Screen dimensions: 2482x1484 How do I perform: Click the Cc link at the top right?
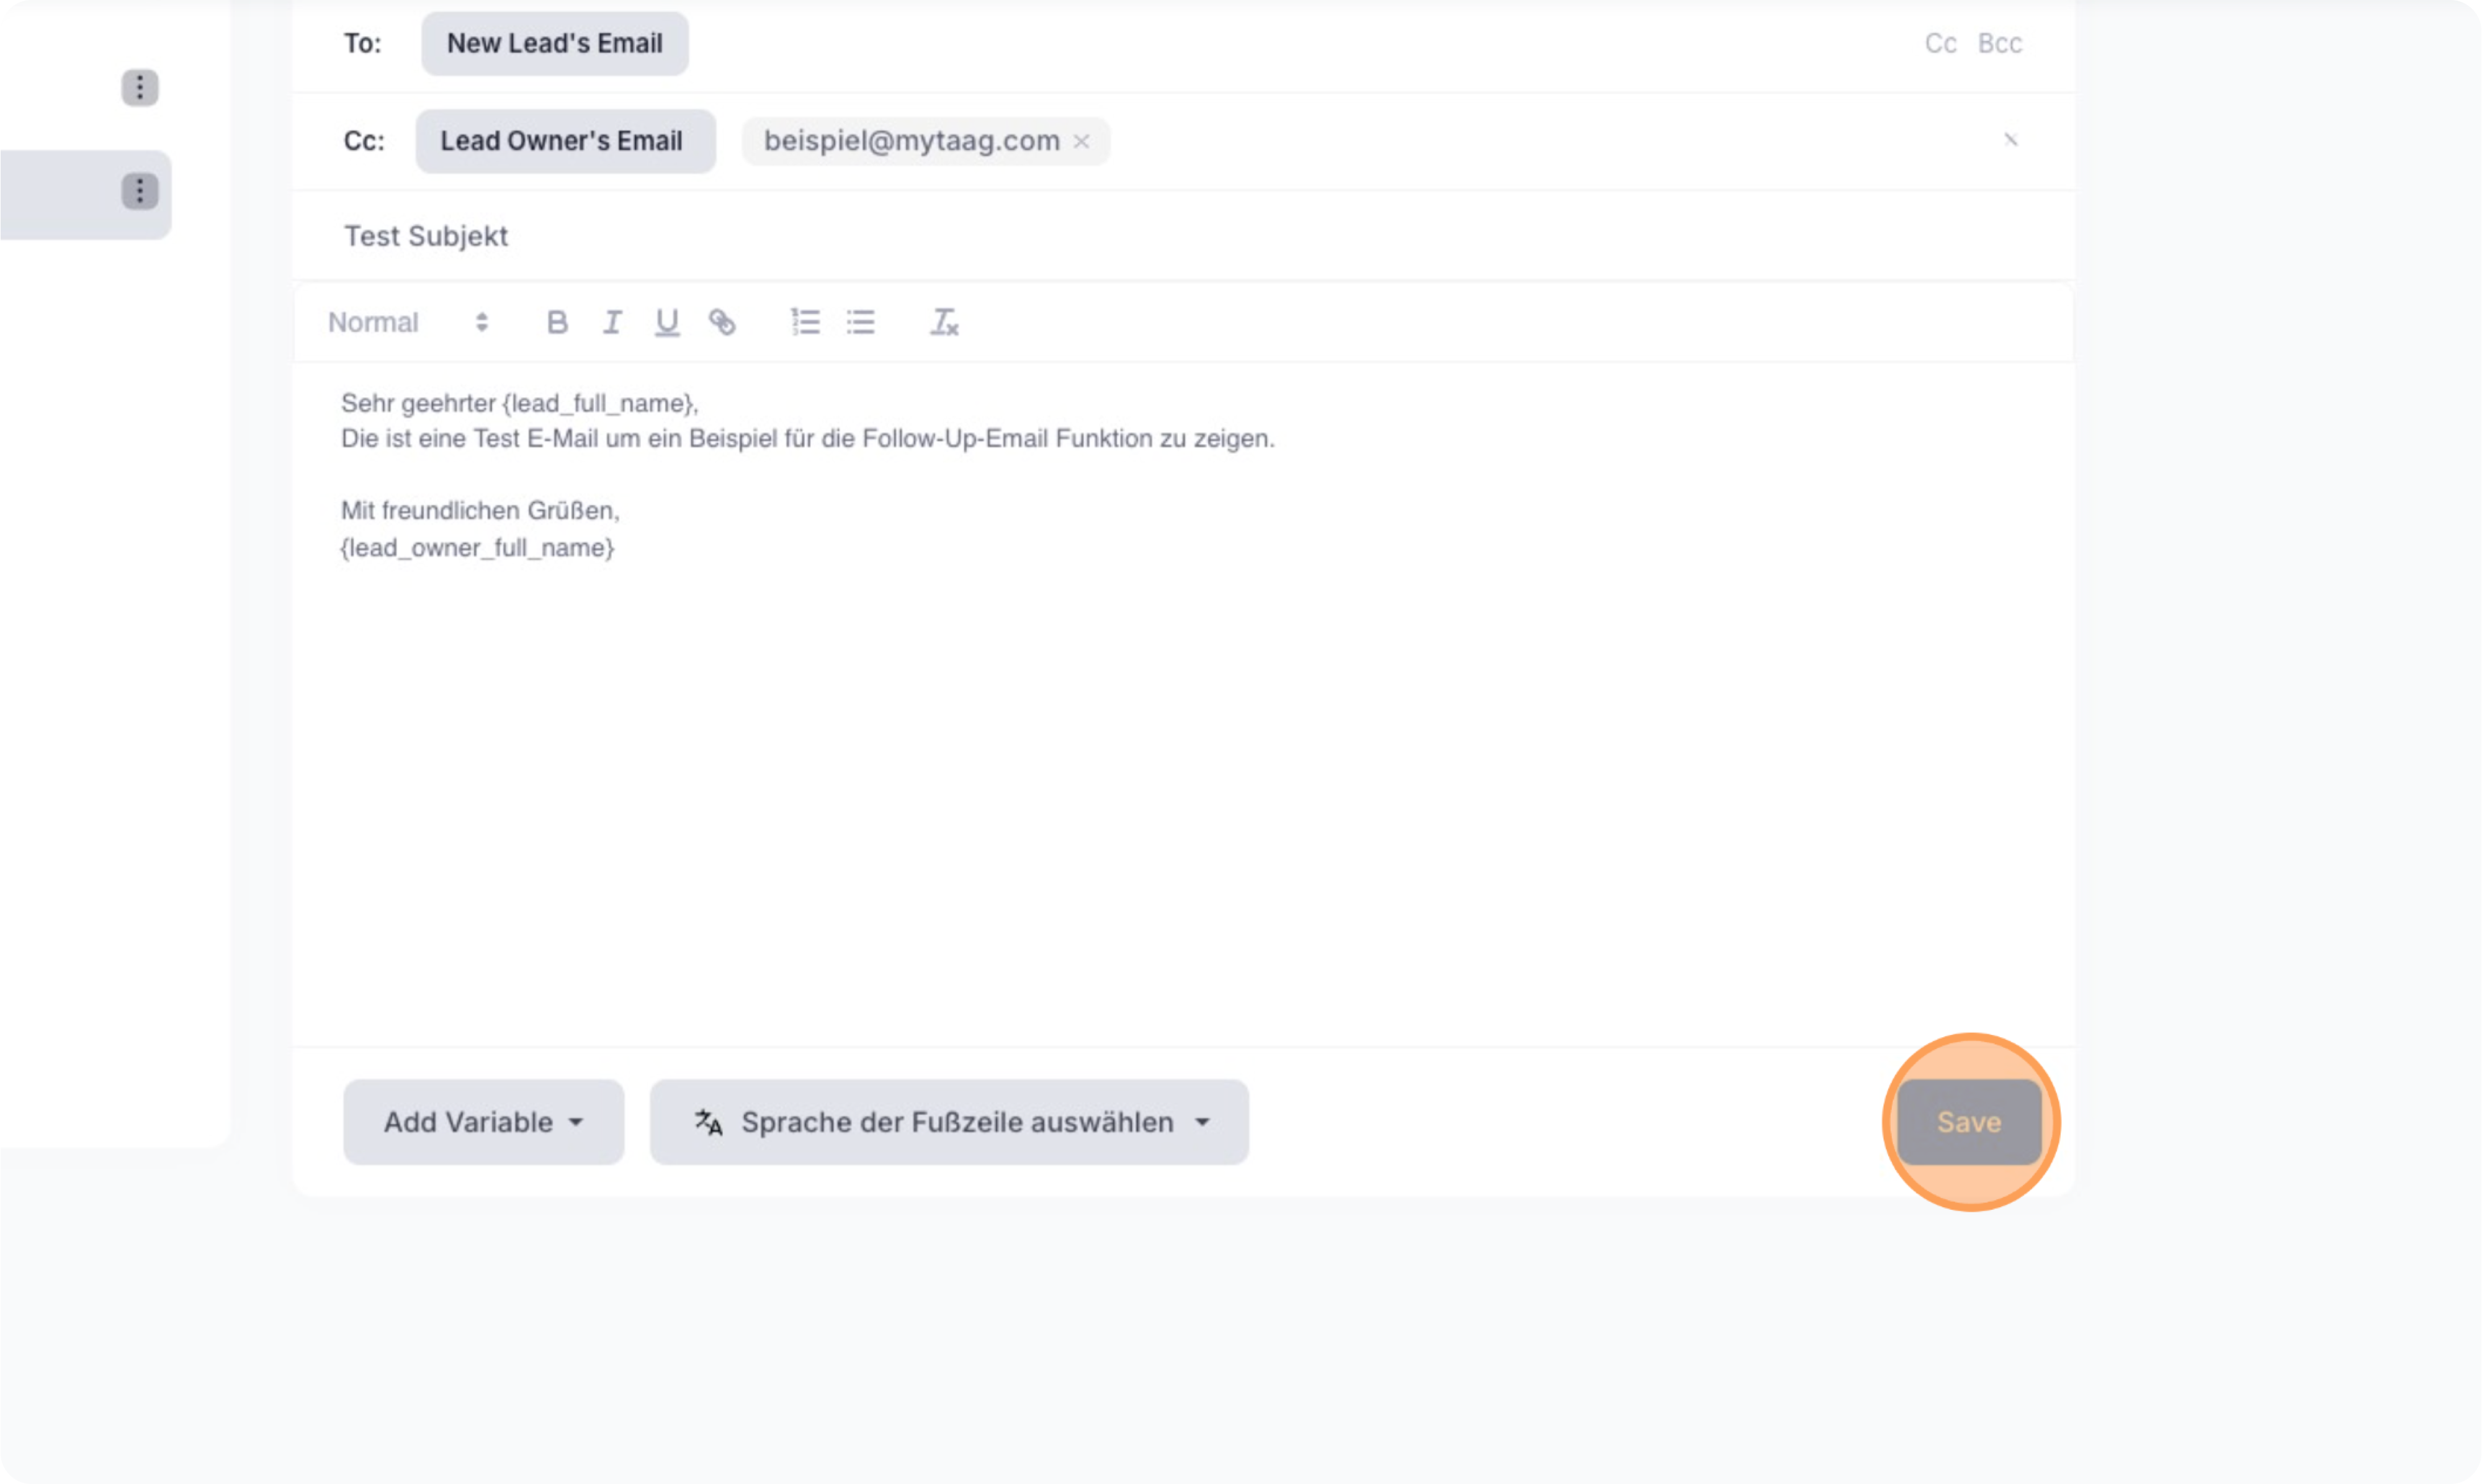(x=1940, y=43)
